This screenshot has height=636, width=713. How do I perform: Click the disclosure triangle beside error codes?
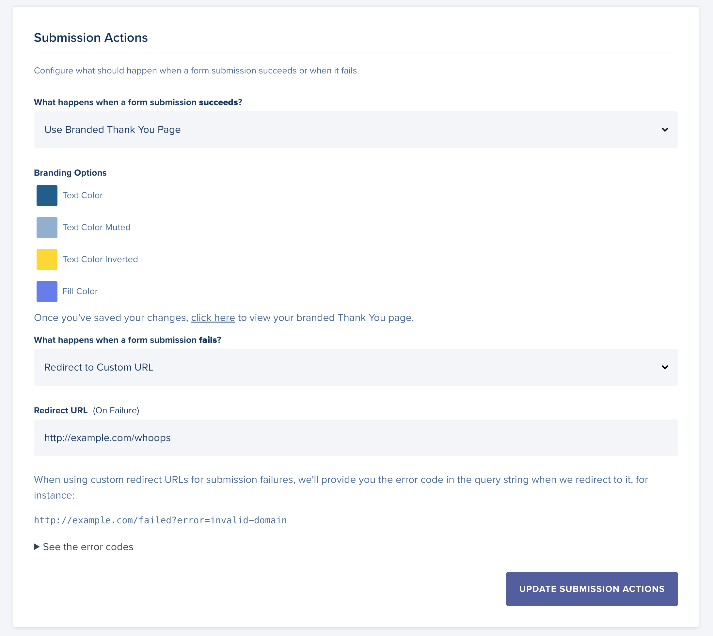click(x=37, y=547)
